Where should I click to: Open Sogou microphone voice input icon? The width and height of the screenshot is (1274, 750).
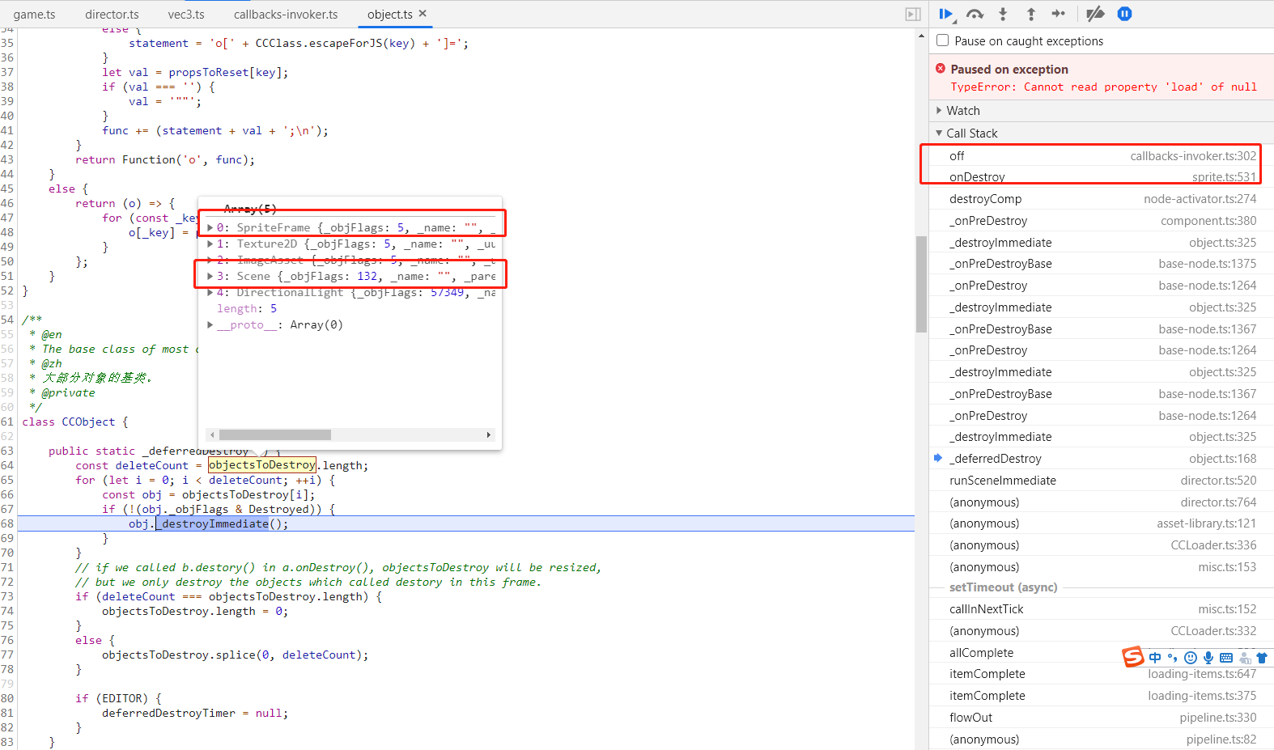point(1208,658)
